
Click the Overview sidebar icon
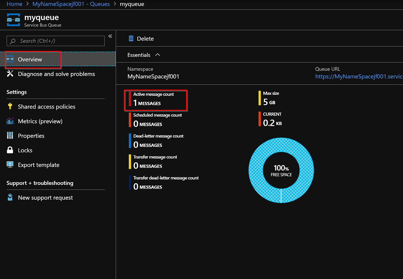click(11, 59)
